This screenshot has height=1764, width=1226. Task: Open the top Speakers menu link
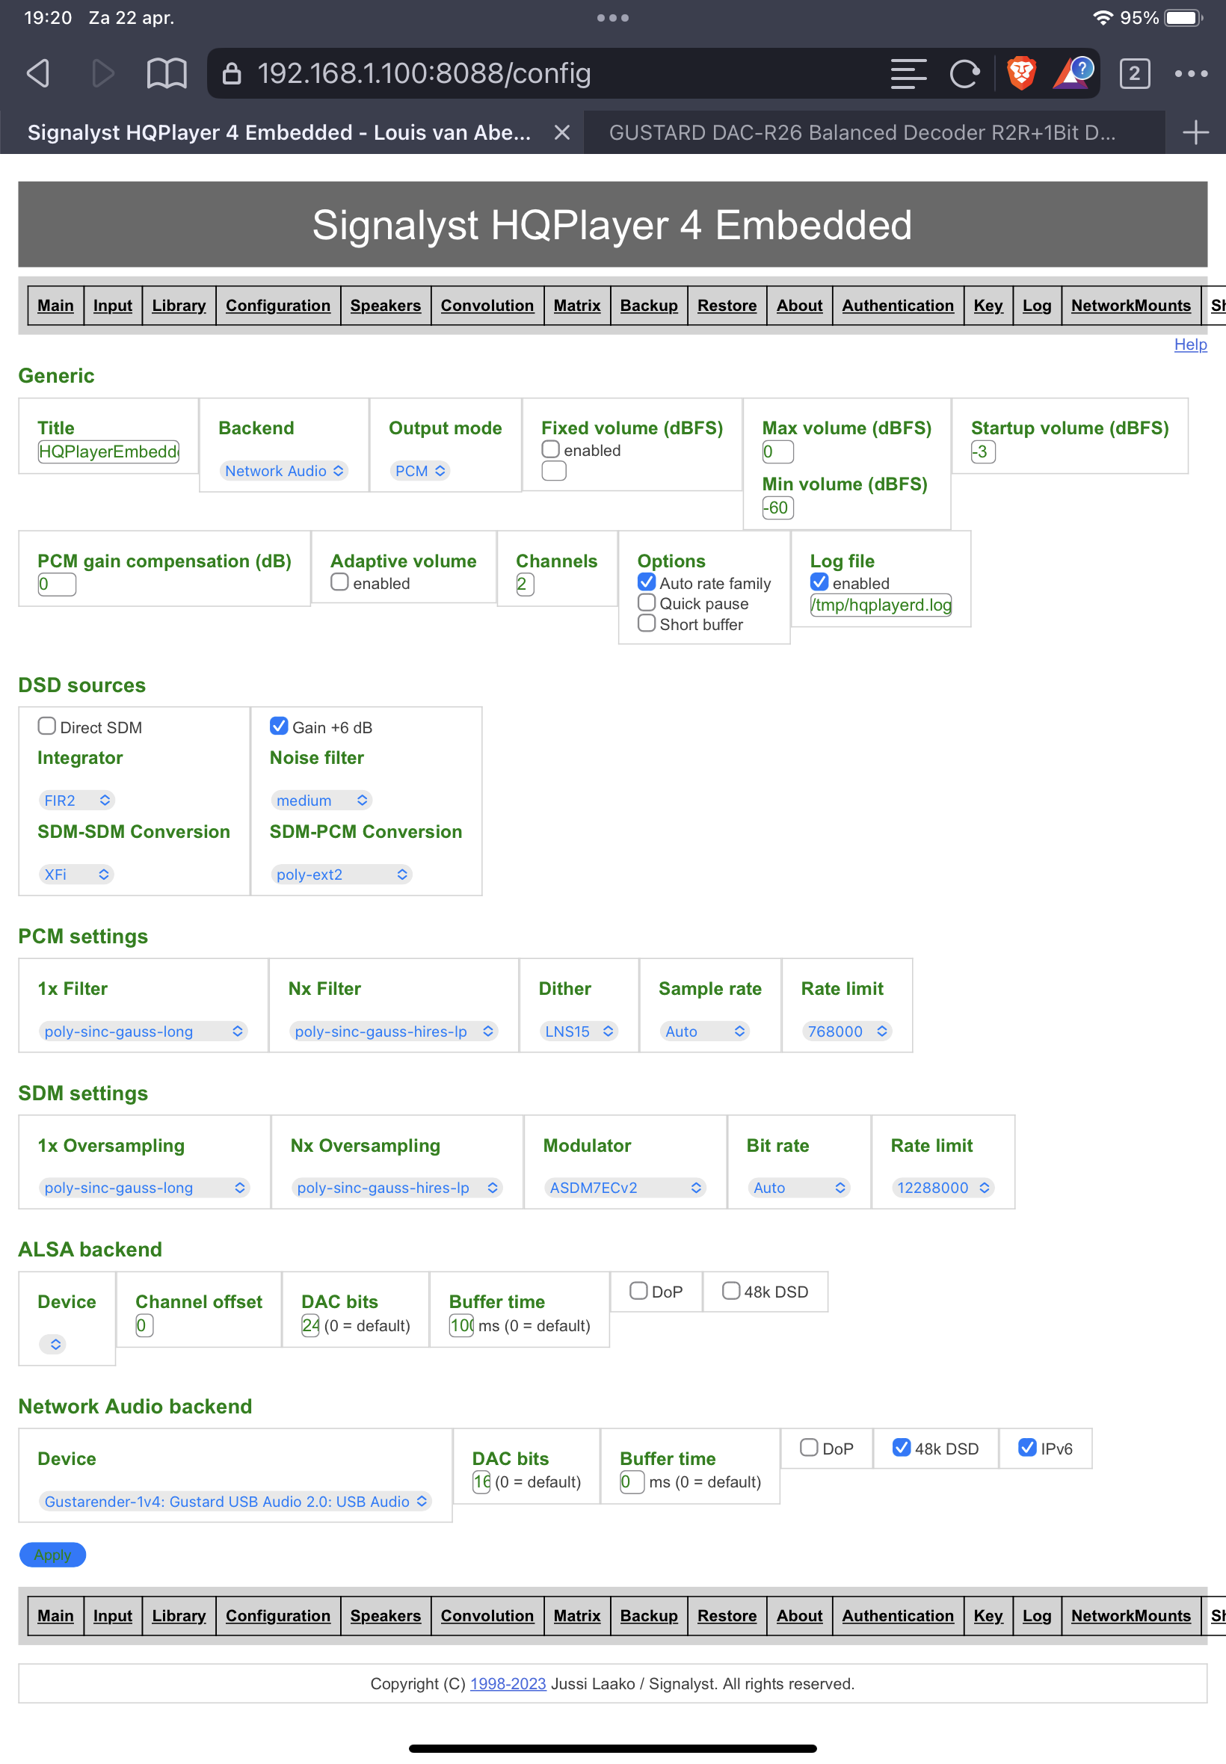pos(386,306)
